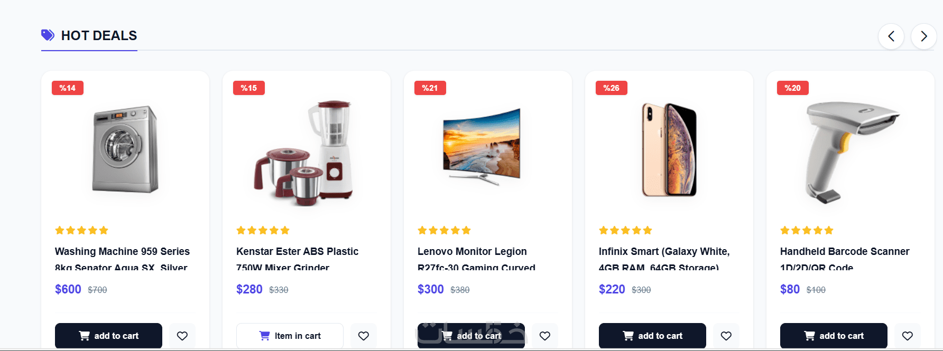View the iPhone-style phone product image

tap(669, 149)
